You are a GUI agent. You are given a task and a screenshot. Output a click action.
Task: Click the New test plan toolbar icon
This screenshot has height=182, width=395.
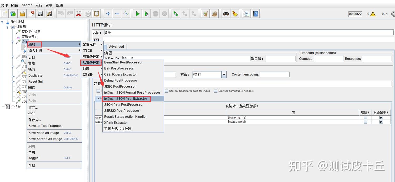tap(4, 14)
